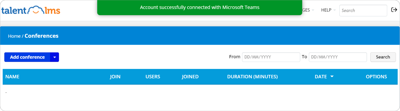Image resolution: width=400 pixels, height=111 pixels.
Task: Go to Home breadcrumb link
Action: 14,36
